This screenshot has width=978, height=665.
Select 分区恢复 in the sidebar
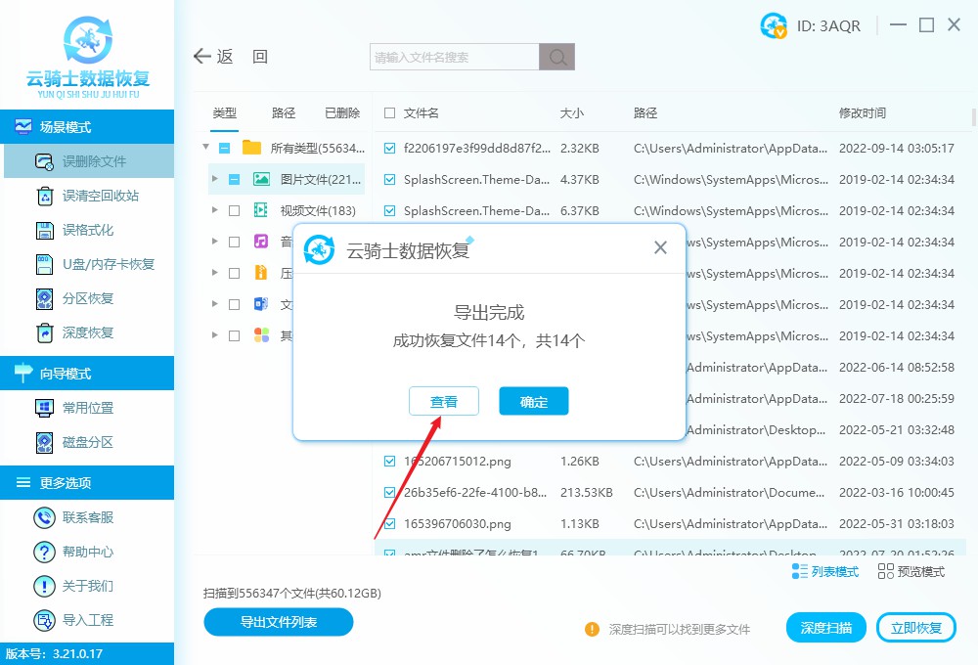tap(88, 298)
